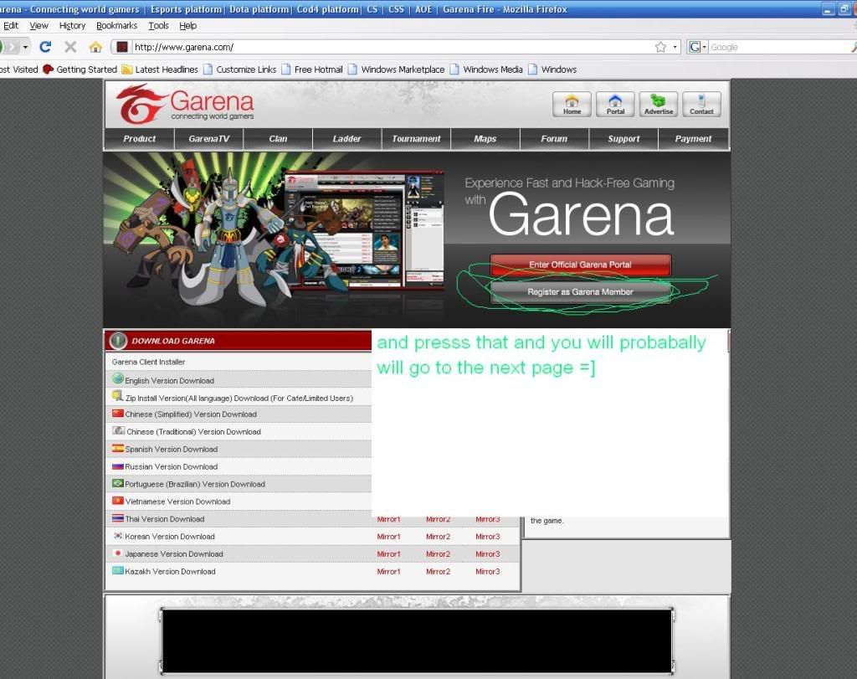Screen dimensions: 857x679
Task: Click the garena.com site favicon in address bar
Action: click(x=122, y=47)
